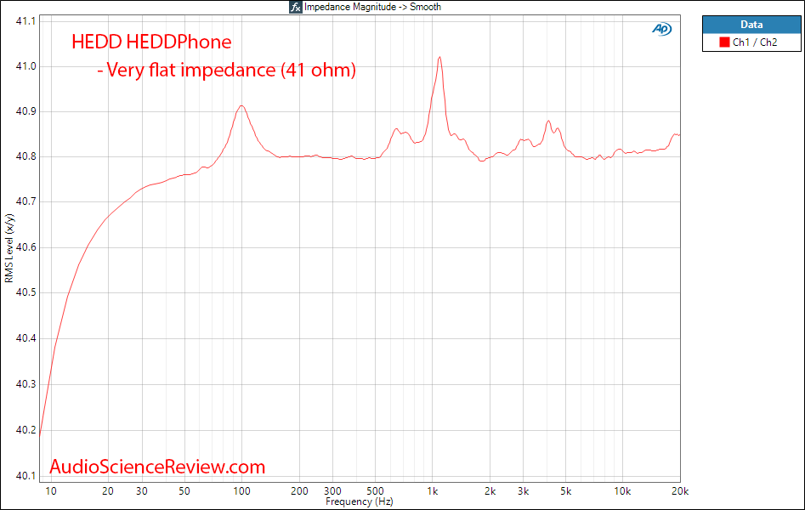Screen dimensions: 805x510
Task: Select the 'Ch1 / Ch2' legend entry text
Action: tap(755, 42)
